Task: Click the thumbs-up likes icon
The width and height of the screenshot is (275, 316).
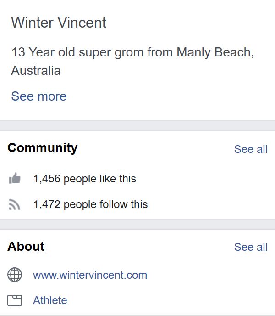Action: (15, 179)
